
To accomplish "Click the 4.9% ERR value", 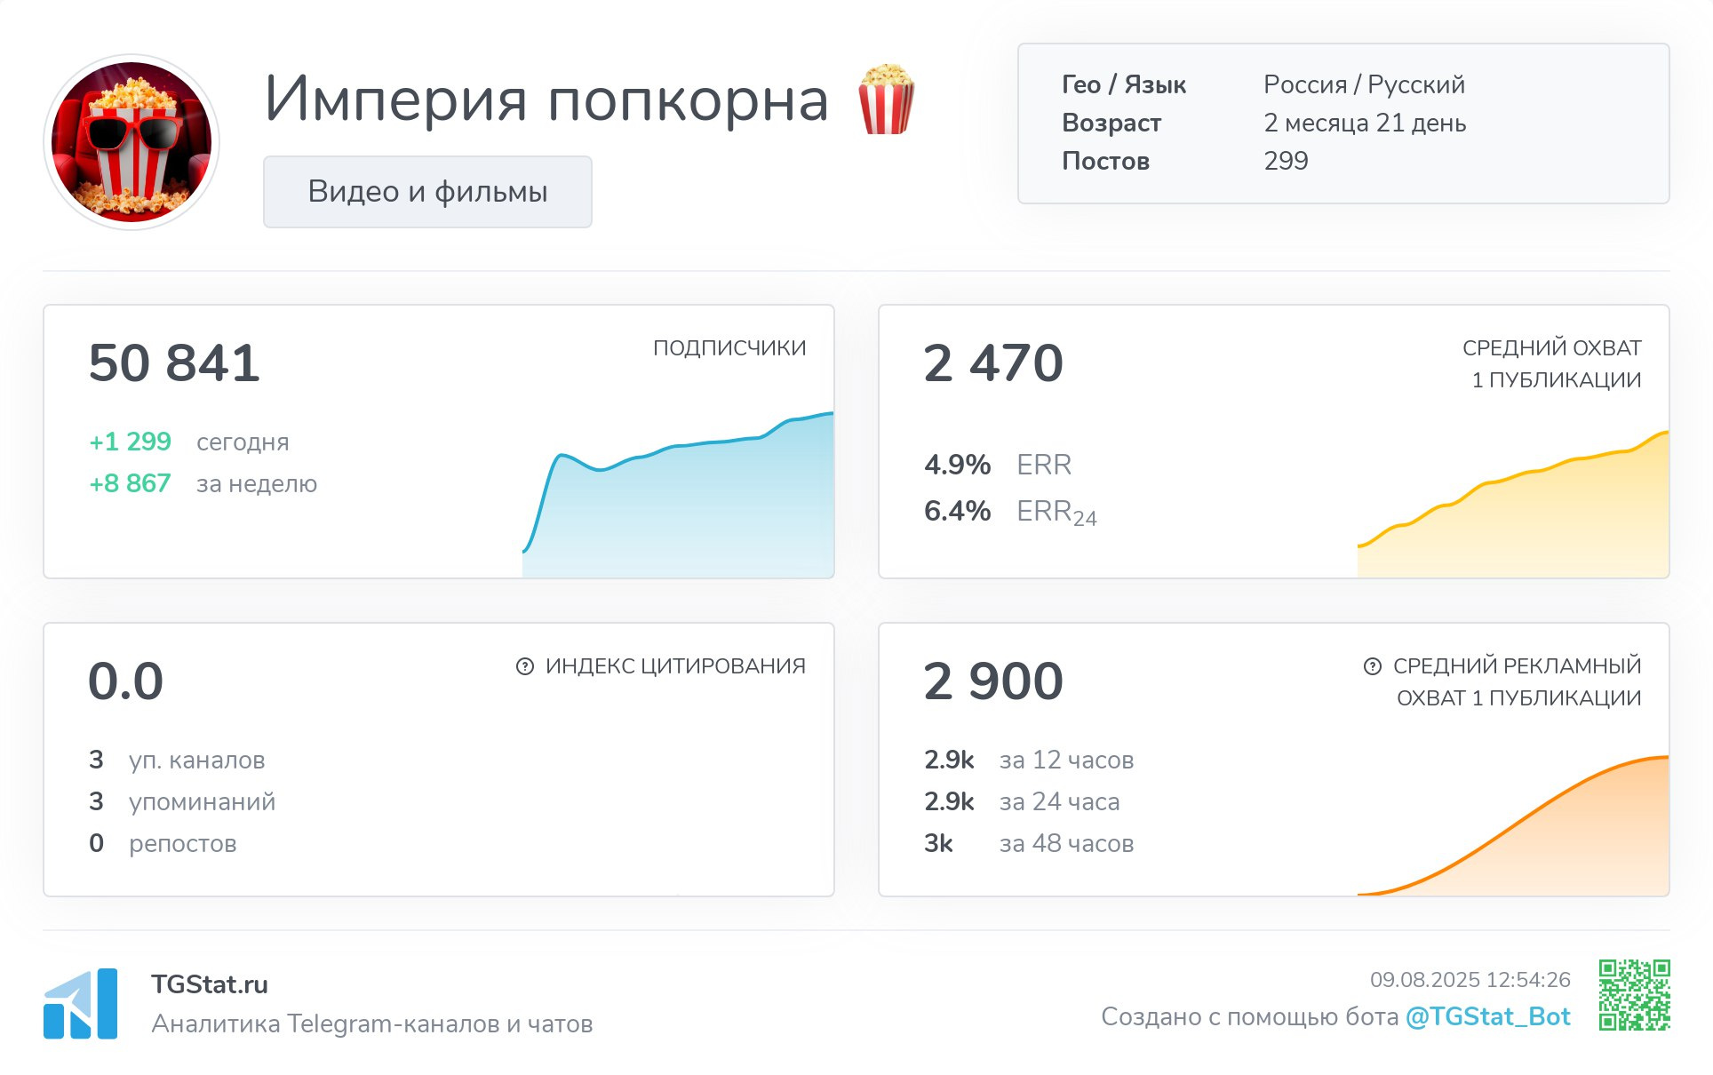I will click(x=957, y=465).
